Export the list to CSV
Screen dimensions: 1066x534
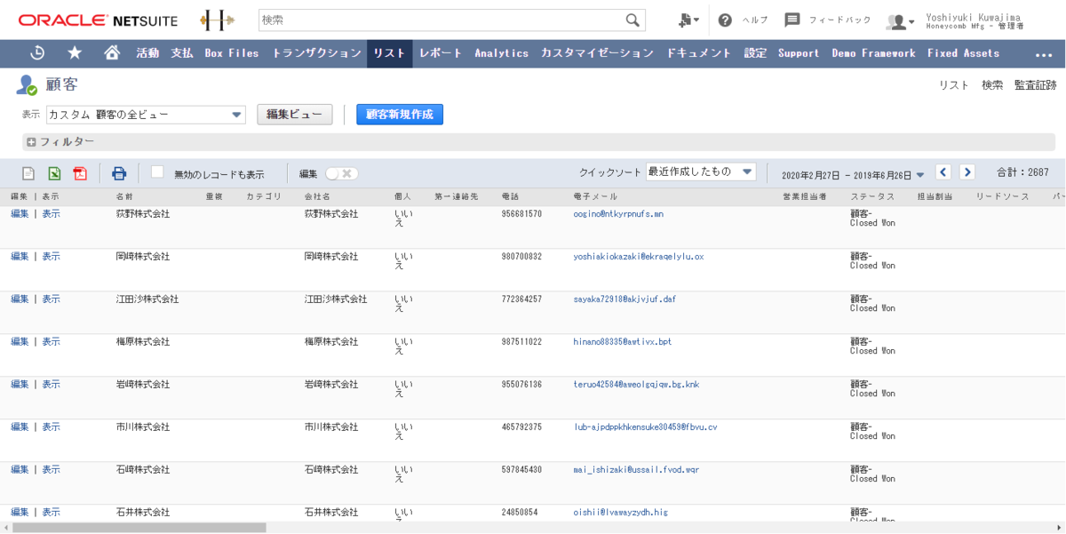(28, 173)
